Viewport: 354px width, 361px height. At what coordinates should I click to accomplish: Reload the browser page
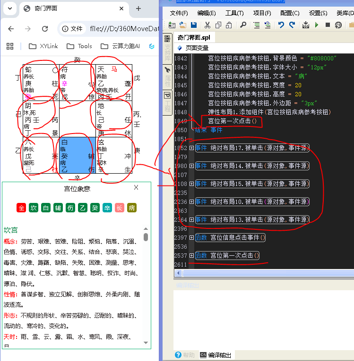click(x=45, y=29)
